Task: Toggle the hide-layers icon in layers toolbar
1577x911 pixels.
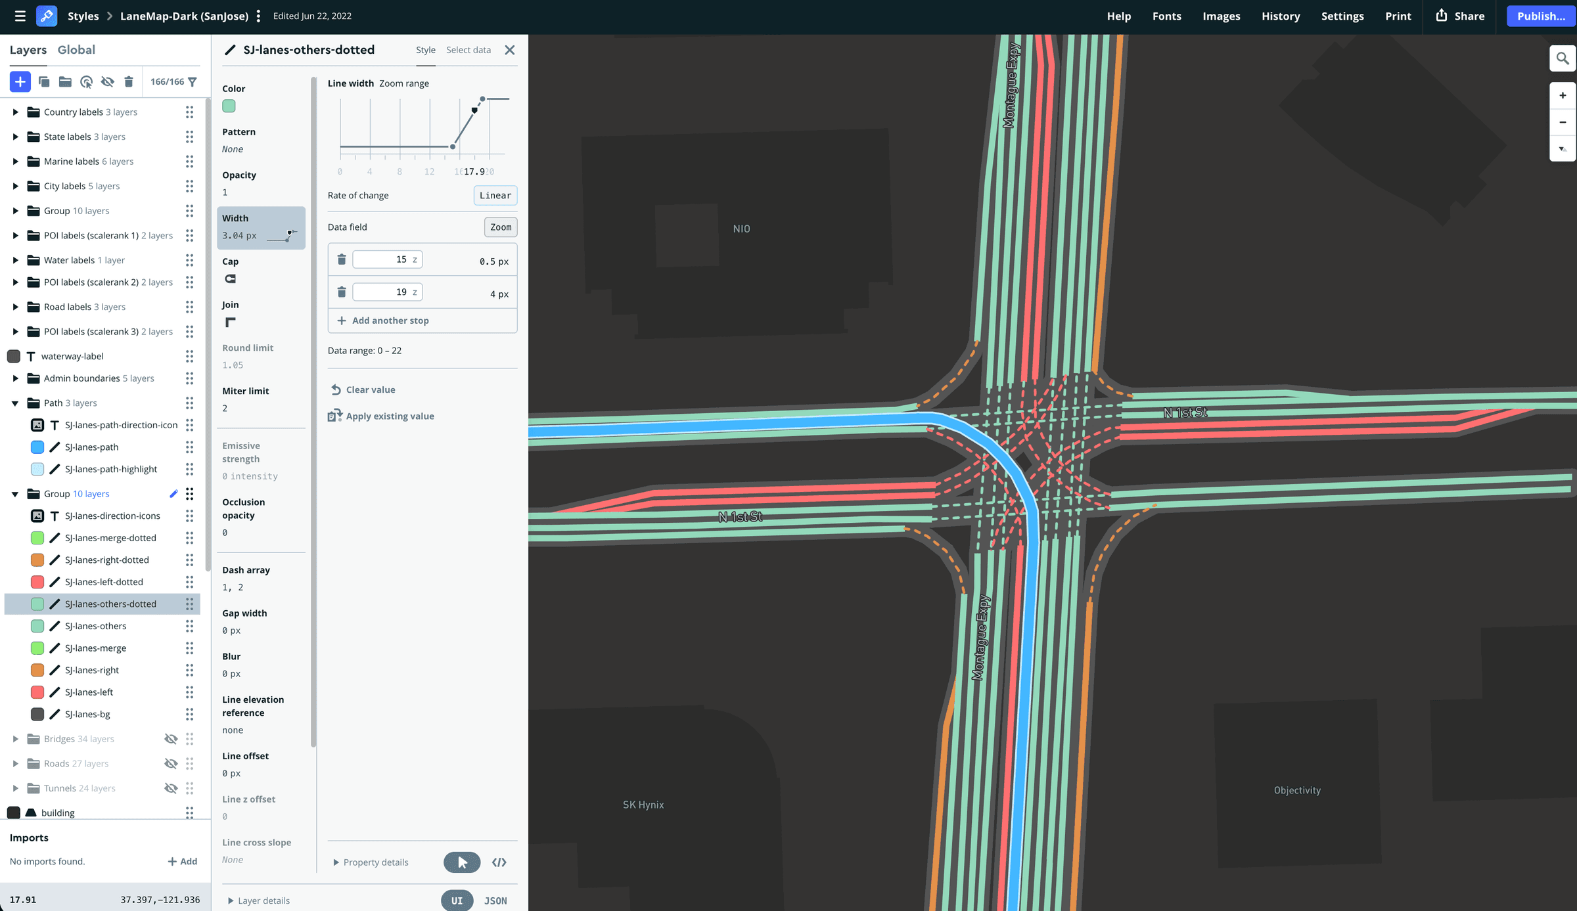Action: (107, 82)
